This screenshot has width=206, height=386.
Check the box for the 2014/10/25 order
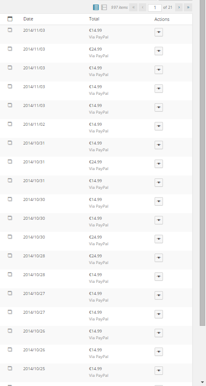(10, 368)
